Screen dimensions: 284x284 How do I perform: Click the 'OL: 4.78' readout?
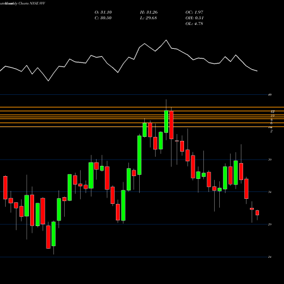(x=194, y=24)
